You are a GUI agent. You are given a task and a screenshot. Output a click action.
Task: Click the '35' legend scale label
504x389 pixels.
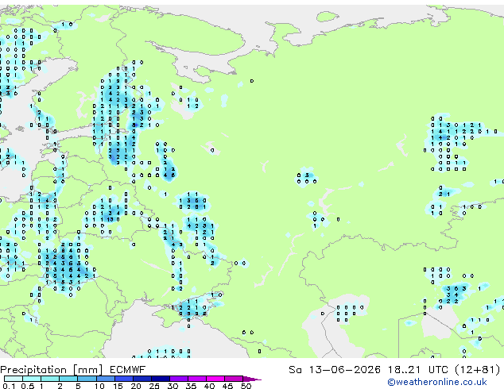[x=191, y=386]
